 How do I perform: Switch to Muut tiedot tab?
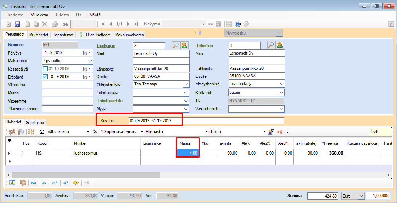pyautogui.click(x=39, y=35)
